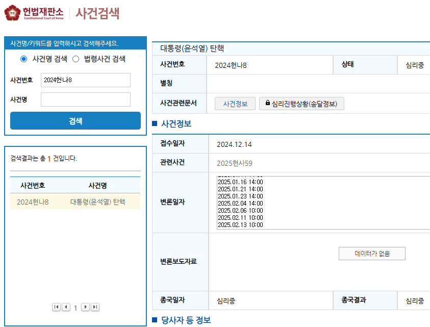Click the 종국일자 value 심리중
The height and width of the screenshot is (327, 430).
pyautogui.click(x=226, y=301)
